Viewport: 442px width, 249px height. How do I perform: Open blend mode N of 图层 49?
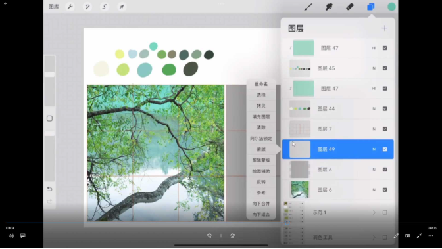tap(374, 149)
